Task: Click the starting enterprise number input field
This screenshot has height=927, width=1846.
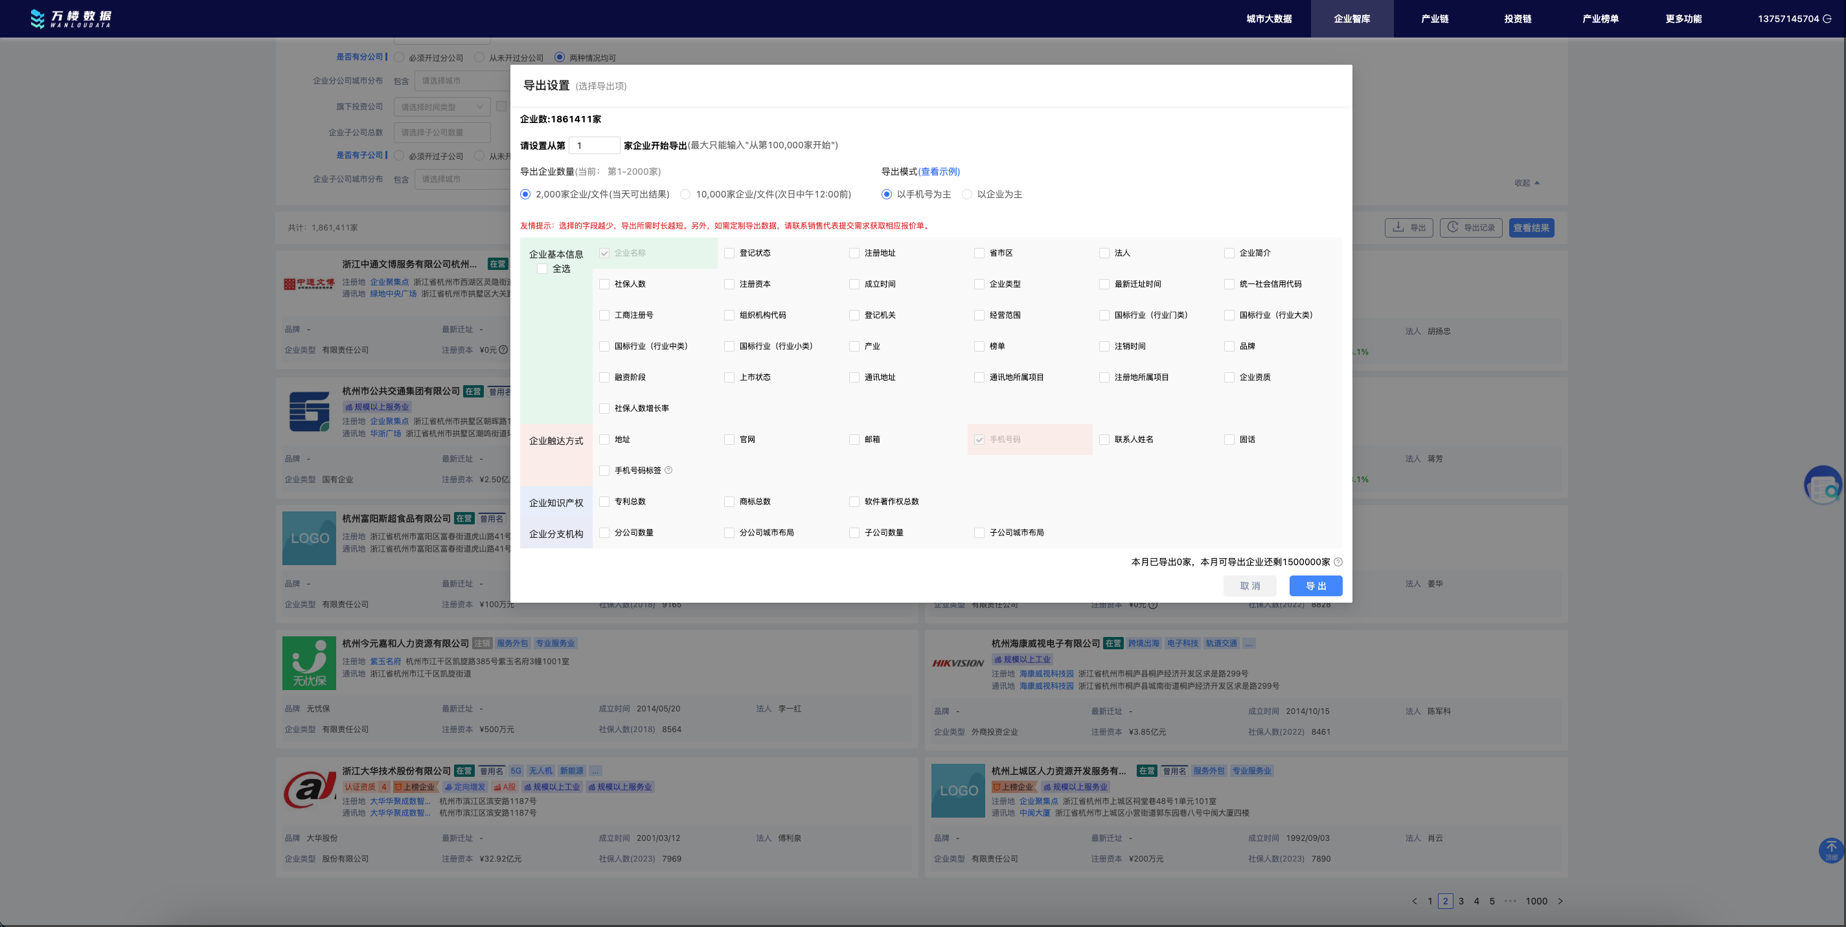Action: pos(594,146)
